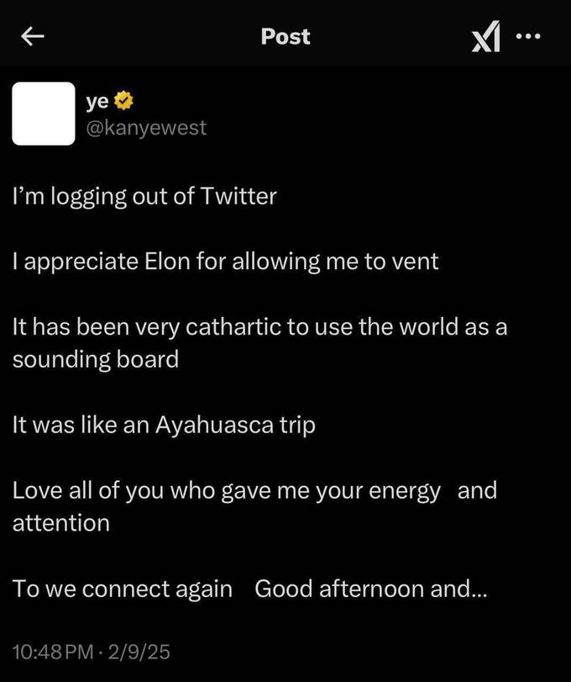Select the 'very cathartic' sentence line
This screenshot has height=682, width=571.
coord(259,326)
